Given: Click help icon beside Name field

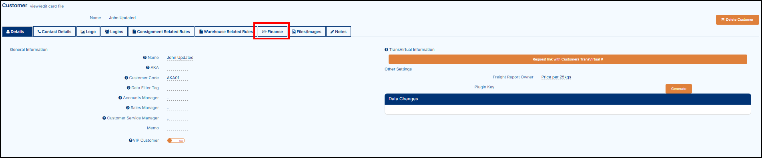Looking at the screenshot, I should pos(145,58).
